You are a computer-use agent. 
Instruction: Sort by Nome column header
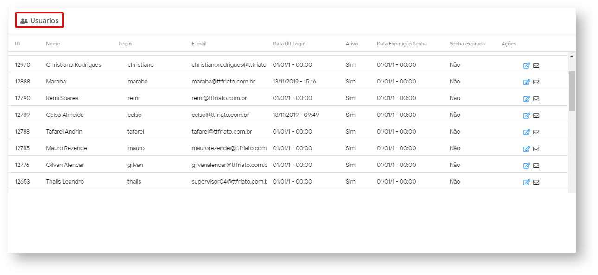(x=53, y=44)
